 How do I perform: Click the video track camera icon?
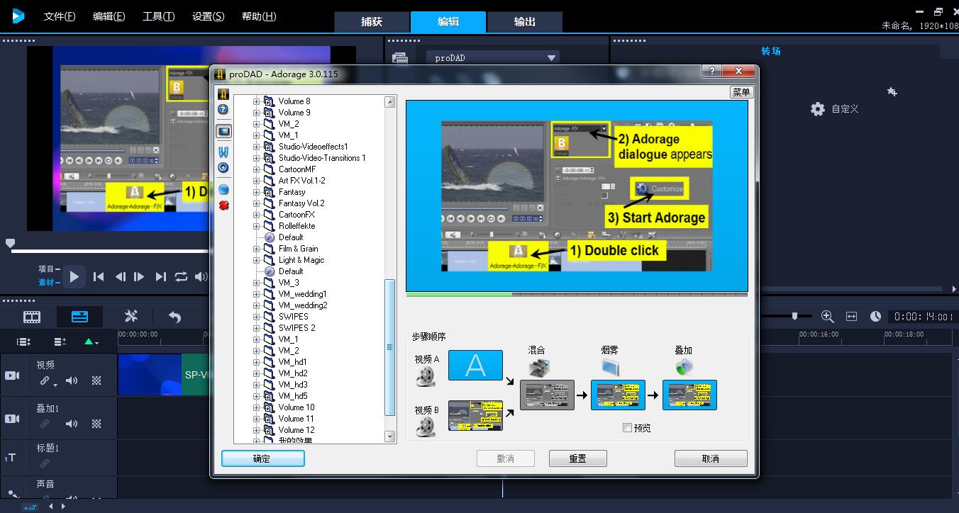pos(12,375)
